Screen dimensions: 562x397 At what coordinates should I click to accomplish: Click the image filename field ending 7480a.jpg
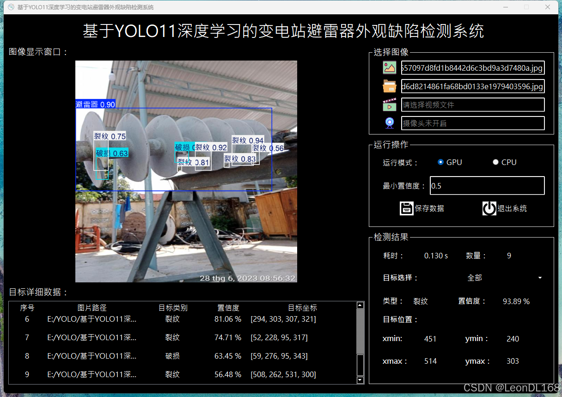point(472,67)
